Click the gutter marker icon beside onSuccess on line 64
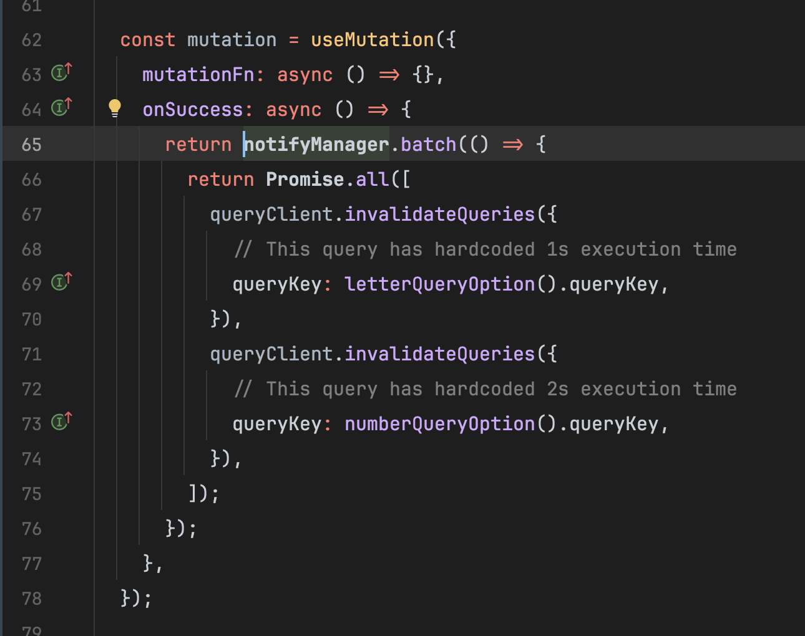Screen dimensions: 805x636 pos(61,107)
